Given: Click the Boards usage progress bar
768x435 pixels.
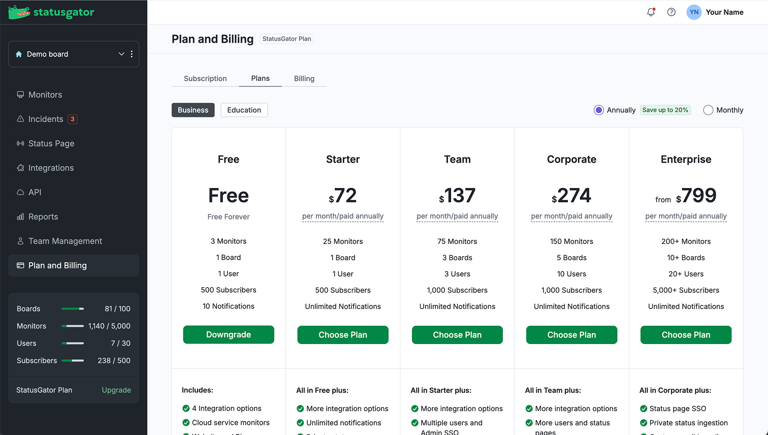Looking at the screenshot, I should (x=73, y=308).
